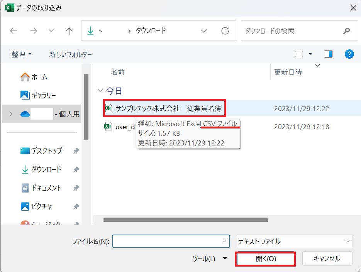
Task: Sort files by 名前 column
Action: 118,72
